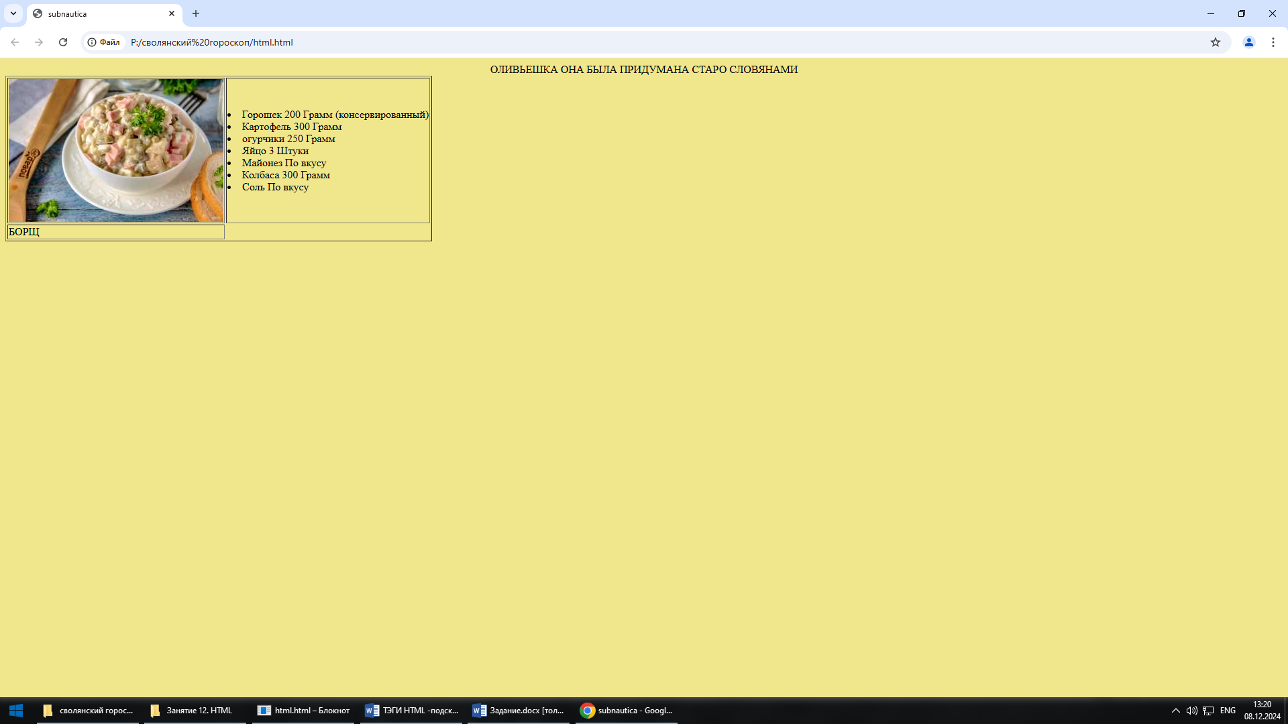Open Windows Start menu

[x=16, y=711]
